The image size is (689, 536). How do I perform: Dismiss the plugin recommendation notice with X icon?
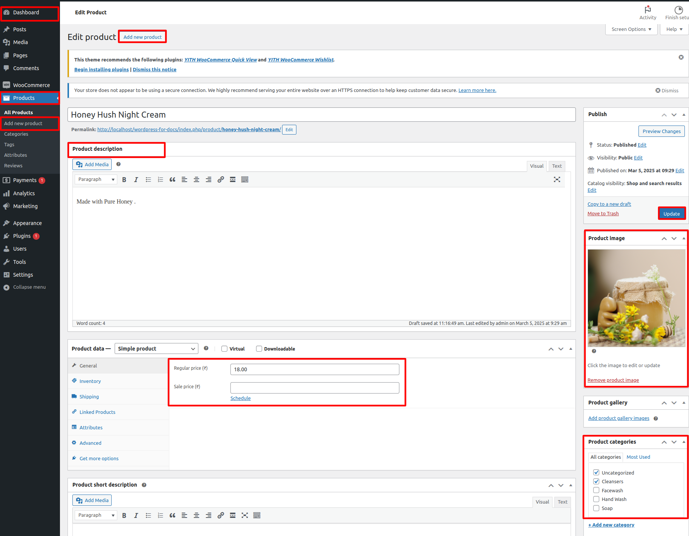point(681,57)
